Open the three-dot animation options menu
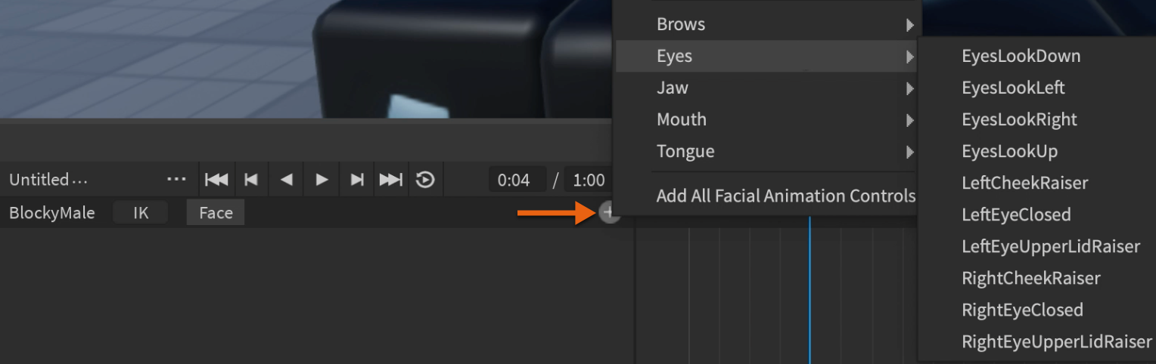The width and height of the screenshot is (1156, 364). tap(176, 180)
